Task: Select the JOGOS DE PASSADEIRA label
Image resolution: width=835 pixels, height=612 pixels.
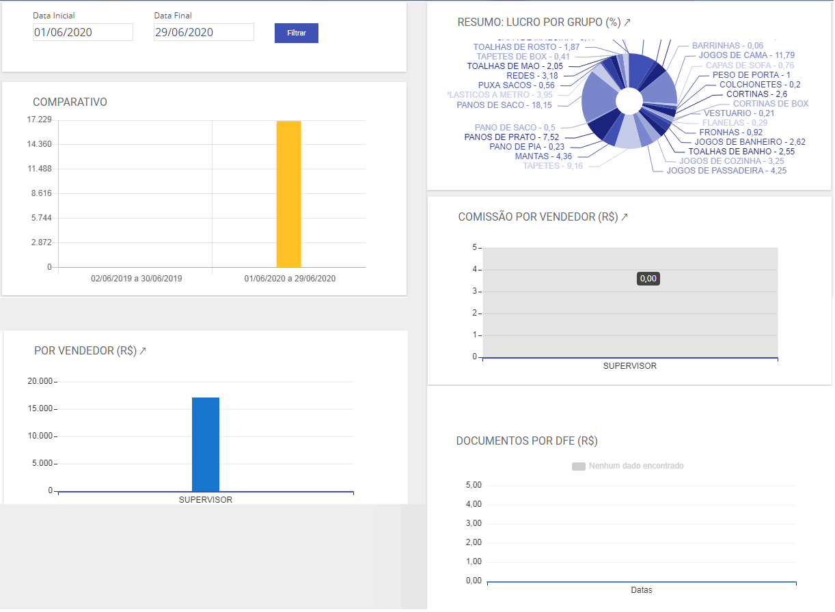Action: tap(726, 171)
